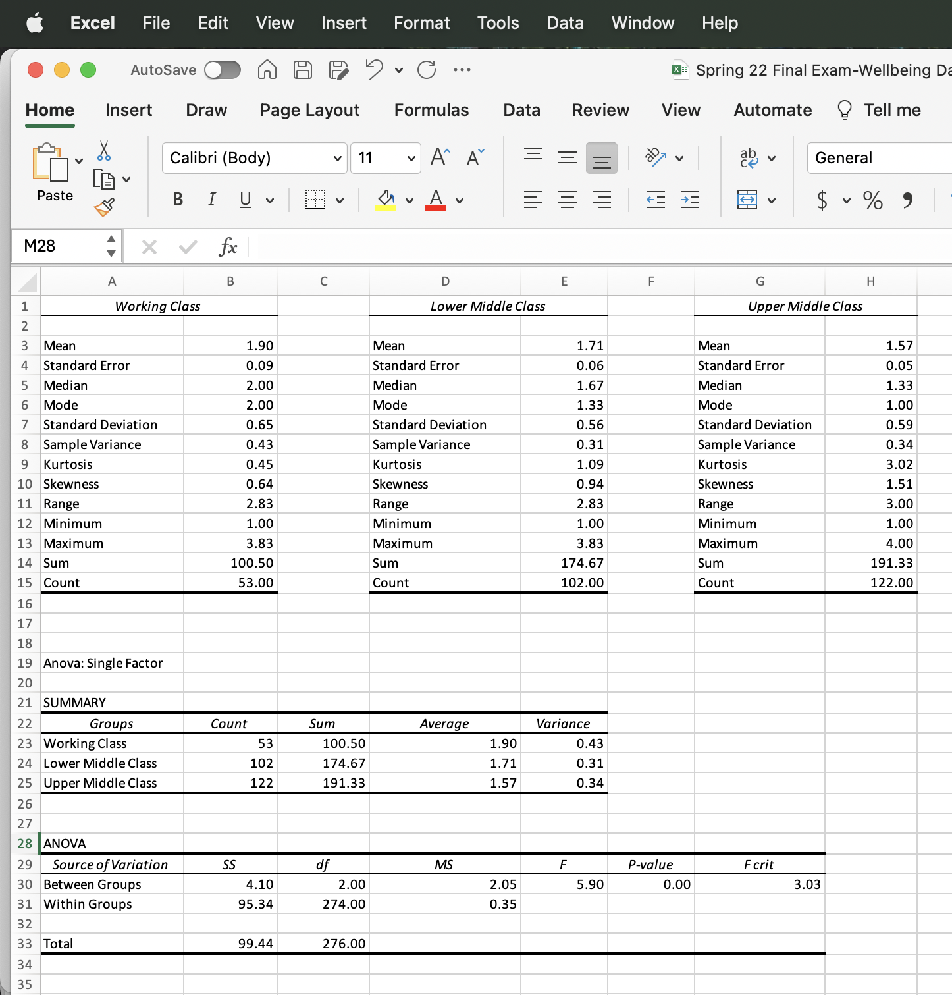952x995 pixels.
Task: Open the Automate ribbon tab
Action: click(x=773, y=110)
